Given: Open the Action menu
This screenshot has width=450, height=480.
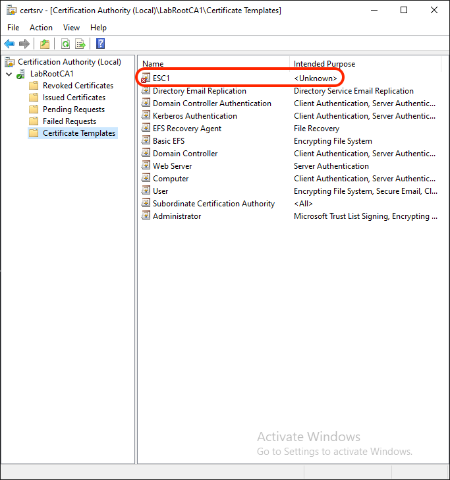Looking at the screenshot, I should click(x=41, y=28).
